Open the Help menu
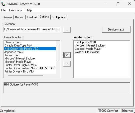The height and width of the screenshot is (113, 135). (x=29, y=10)
